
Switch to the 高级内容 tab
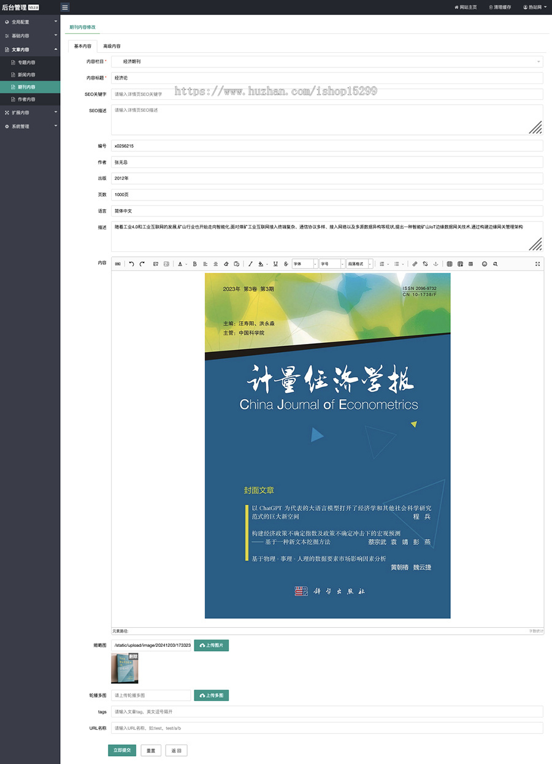[112, 46]
